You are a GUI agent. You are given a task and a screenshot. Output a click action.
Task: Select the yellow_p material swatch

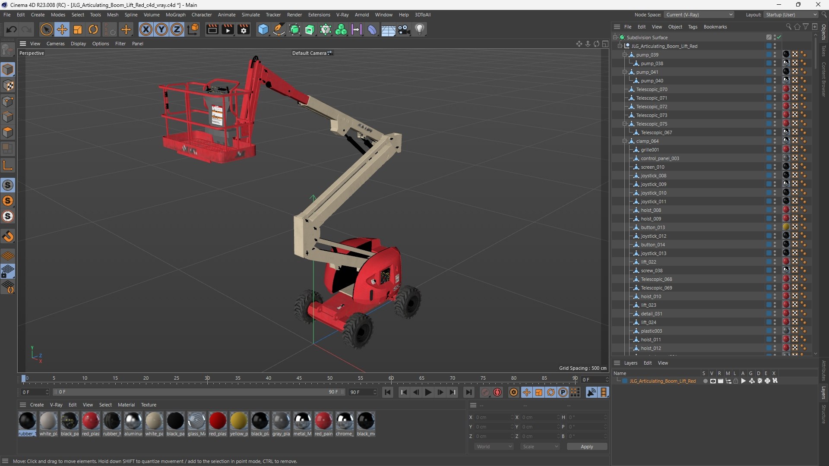(x=239, y=424)
